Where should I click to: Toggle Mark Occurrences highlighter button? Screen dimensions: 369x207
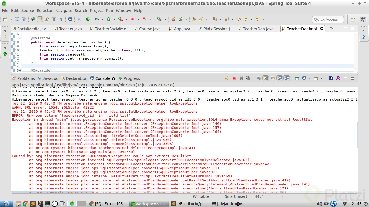coord(40,19)
